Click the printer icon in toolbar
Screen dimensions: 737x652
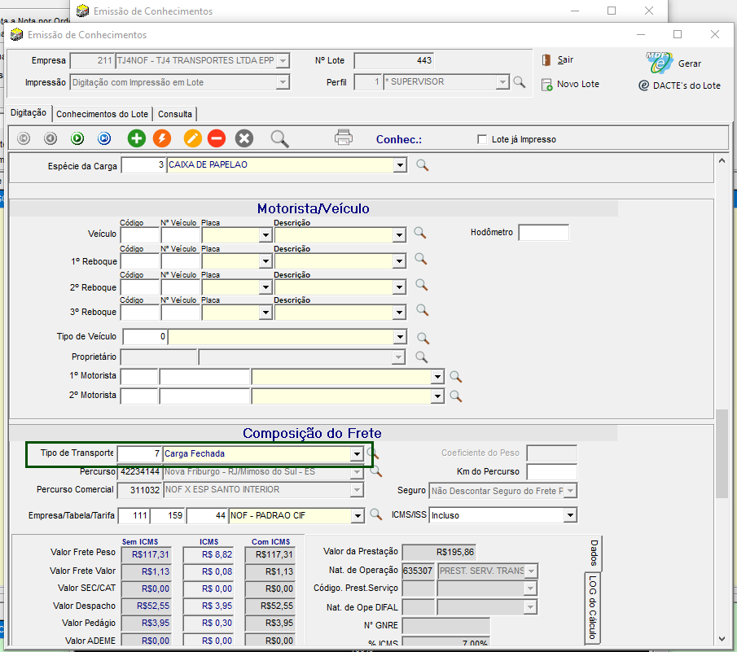[344, 138]
